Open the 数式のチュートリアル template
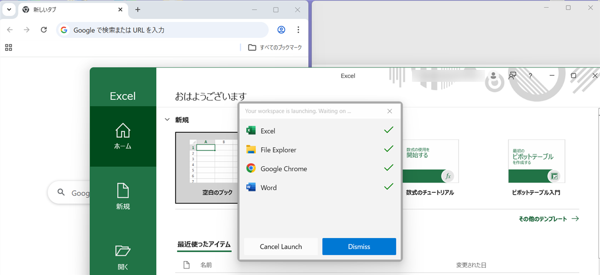 430,168
